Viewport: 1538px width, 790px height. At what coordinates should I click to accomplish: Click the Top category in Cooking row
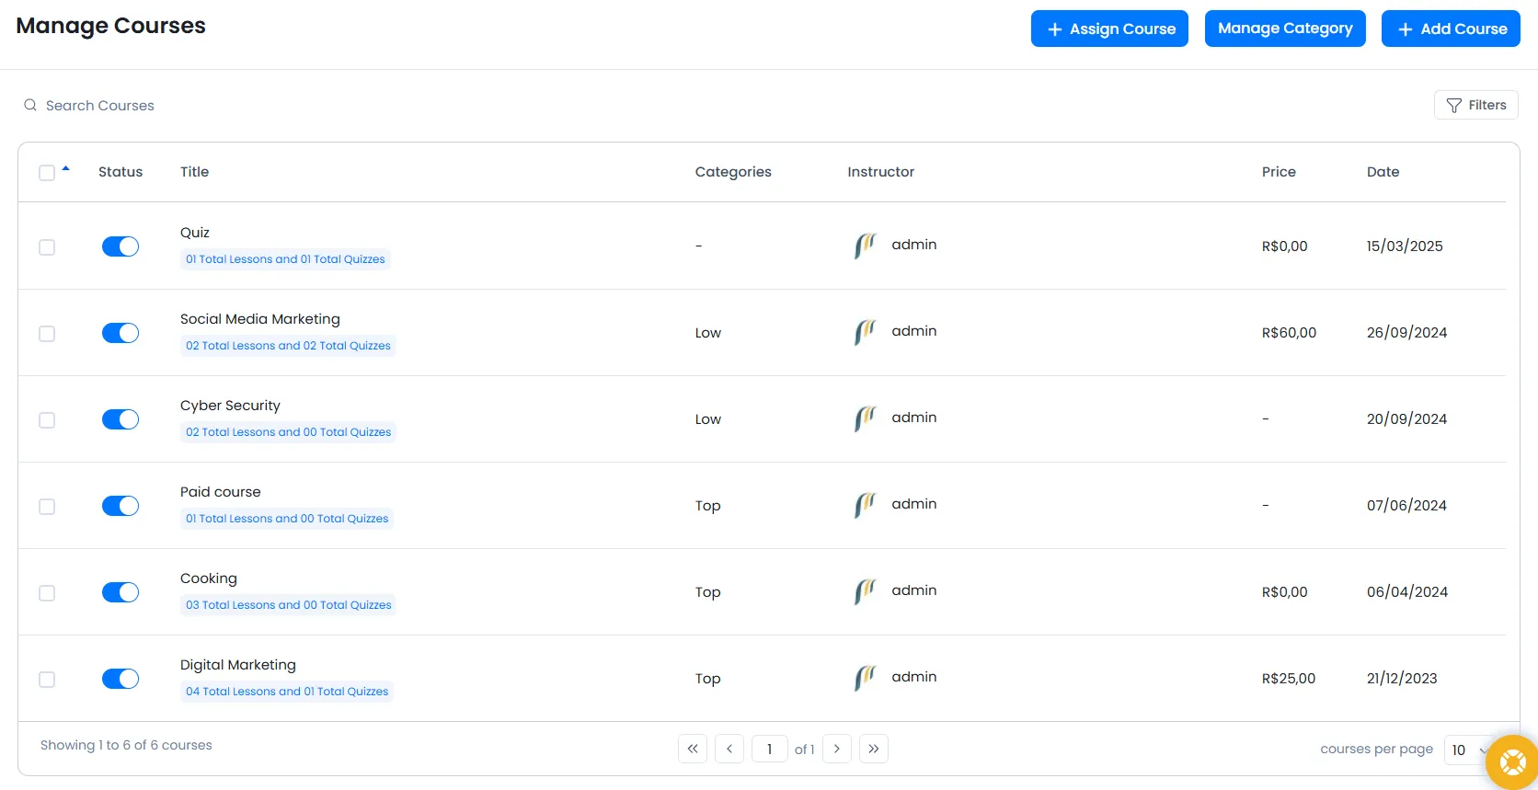click(x=708, y=592)
